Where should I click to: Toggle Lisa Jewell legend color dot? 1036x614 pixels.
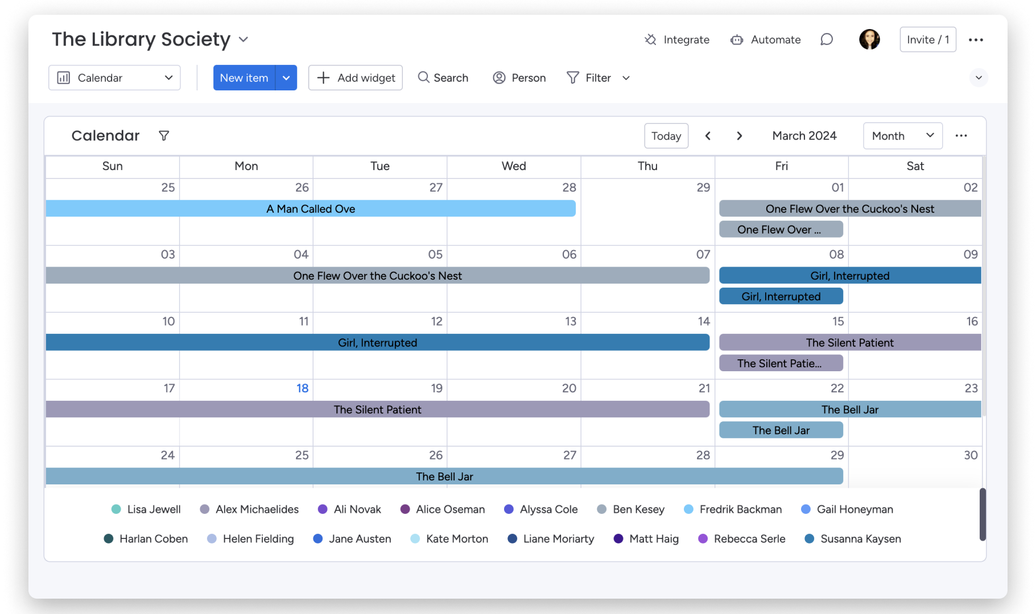[116, 509]
